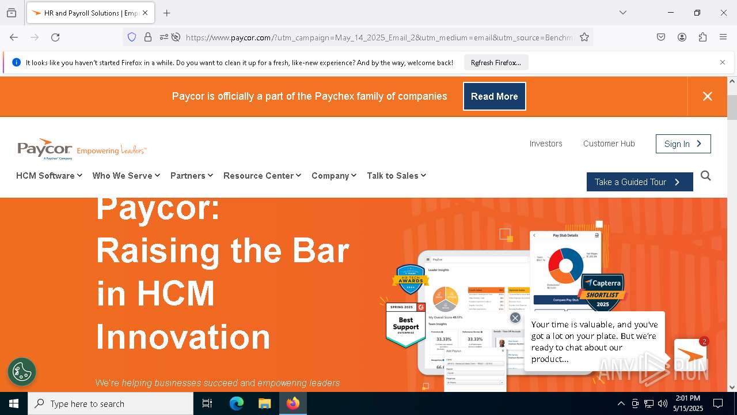The height and width of the screenshot is (415, 737).
Task: Open Task View on taskbar
Action: [x=207, y=403]
